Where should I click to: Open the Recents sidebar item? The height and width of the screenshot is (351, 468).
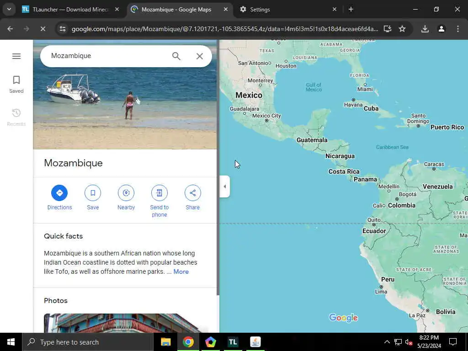pyautogui.click(x=16, y=117)
